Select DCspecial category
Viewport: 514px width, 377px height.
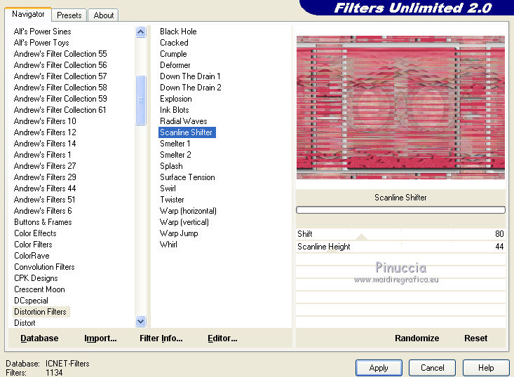pyautogui.click(x=31, y=301)
